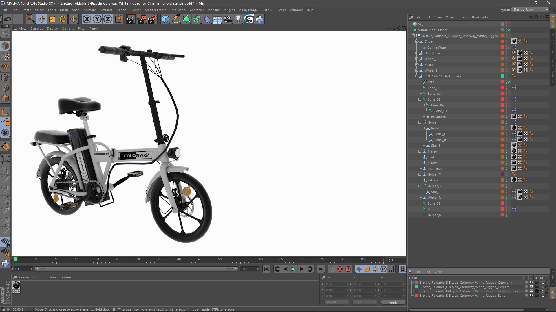Go to end of animation

pyautogui.click(x=321, y=269)
